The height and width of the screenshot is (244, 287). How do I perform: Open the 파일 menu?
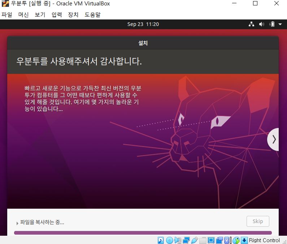[7, 15]
